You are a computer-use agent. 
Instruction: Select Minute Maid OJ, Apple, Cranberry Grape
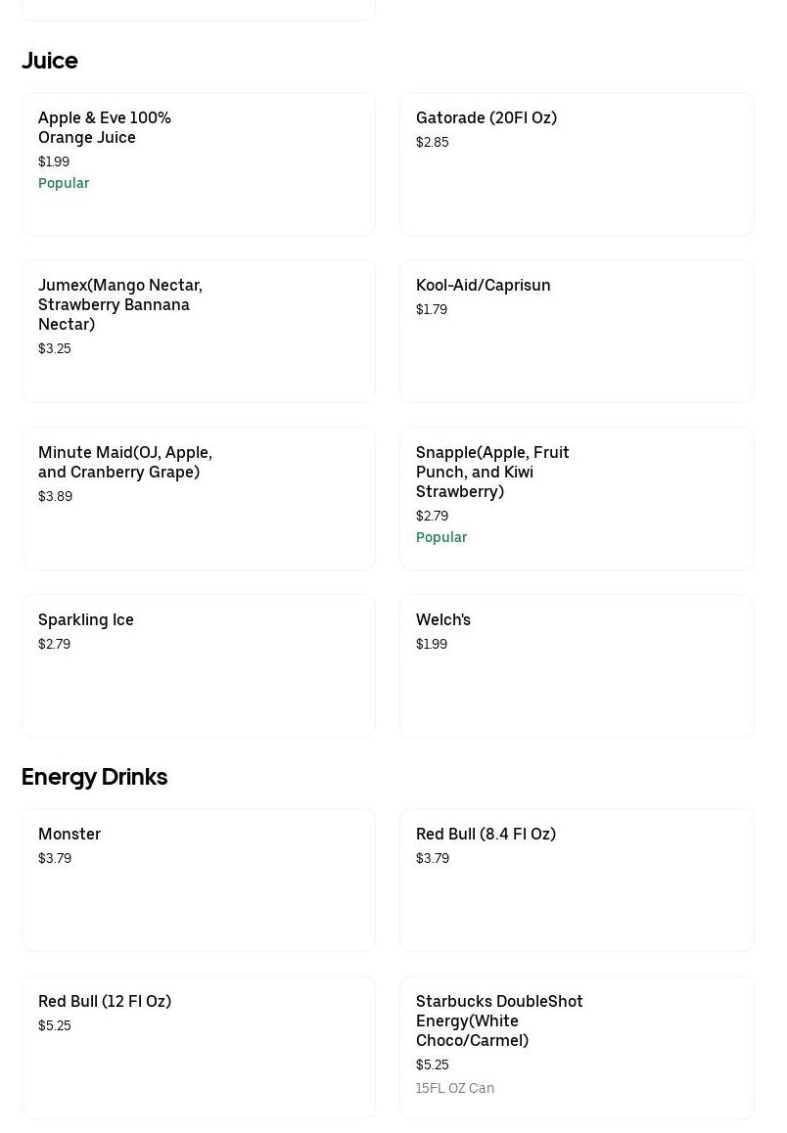(x=198, y=498)
